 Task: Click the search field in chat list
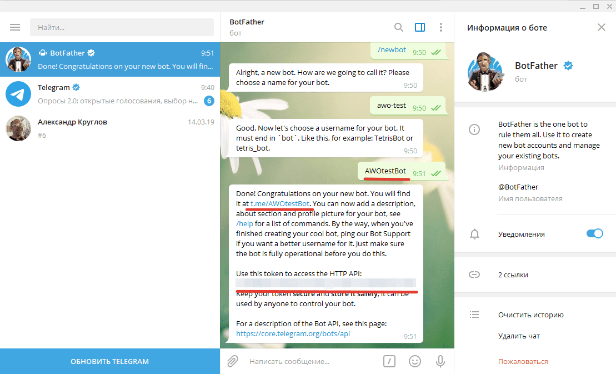[122, 27]
